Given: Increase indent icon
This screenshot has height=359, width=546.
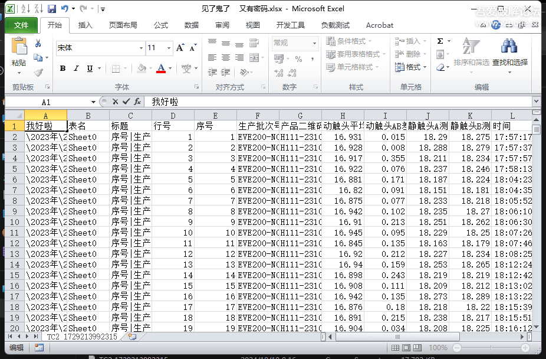Looking at the screenshot, I should pos(226,72).
